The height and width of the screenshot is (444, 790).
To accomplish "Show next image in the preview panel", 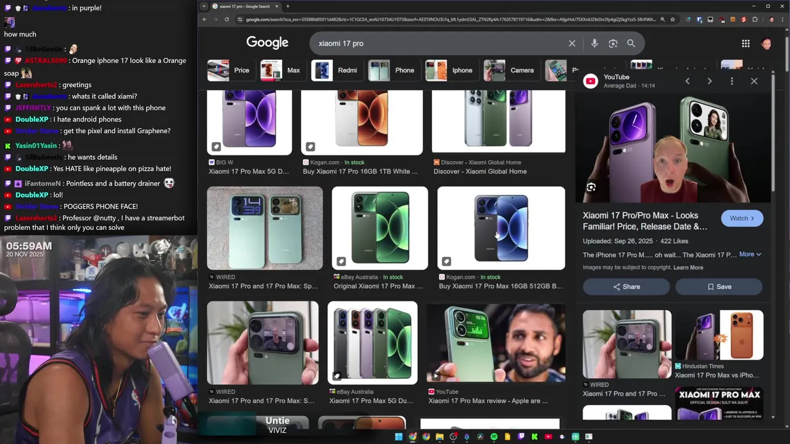I will pos(710,81).
